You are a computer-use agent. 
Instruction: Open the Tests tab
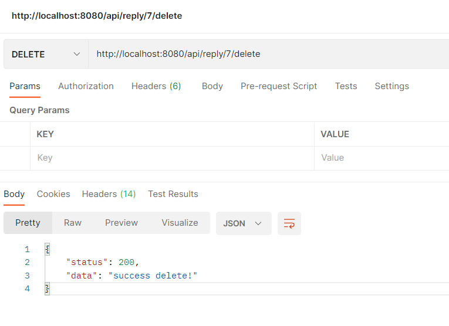(346, 86)
